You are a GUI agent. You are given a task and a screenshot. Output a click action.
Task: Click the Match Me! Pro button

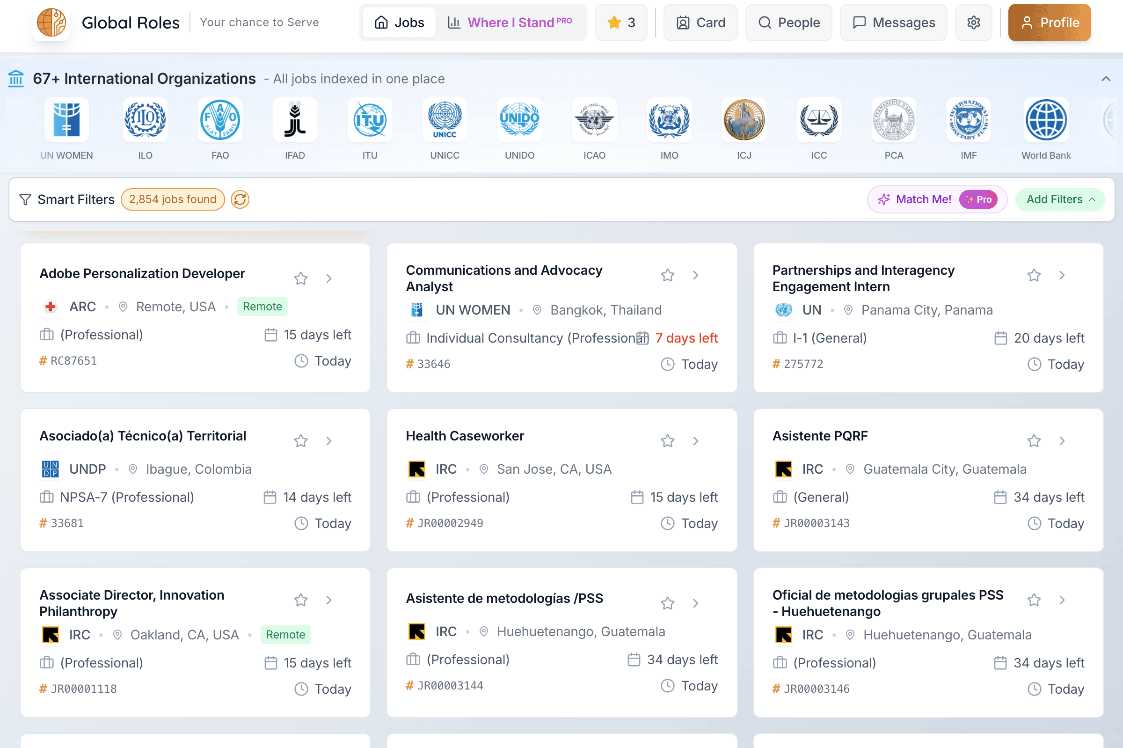(x=937, y=199)
